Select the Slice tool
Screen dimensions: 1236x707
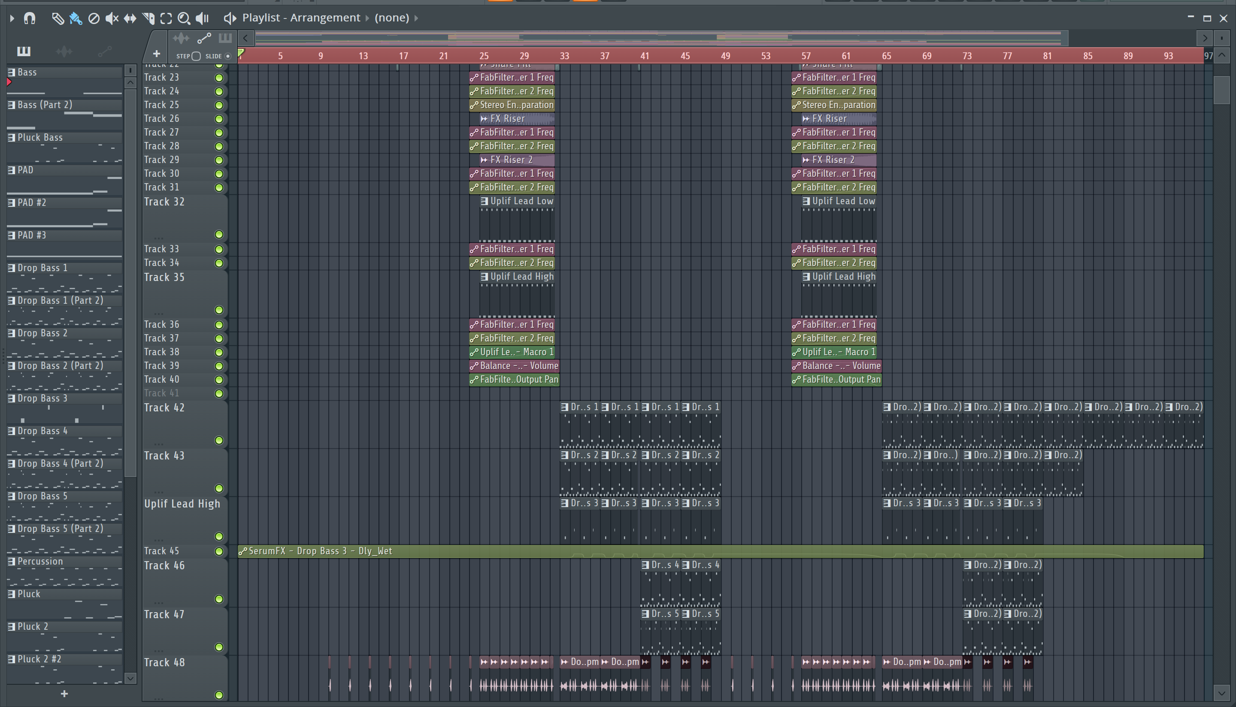(148, 18)
